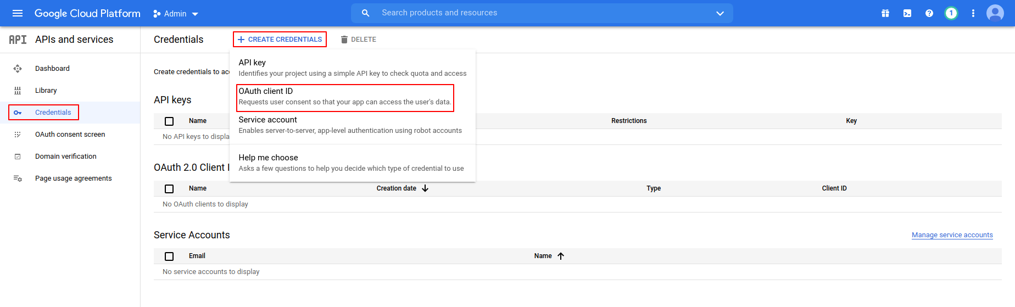The width and height of the screenshot is (1015, 307).
Task: Open OAuth consent screen in sidebar
Action: click(70, 135)
